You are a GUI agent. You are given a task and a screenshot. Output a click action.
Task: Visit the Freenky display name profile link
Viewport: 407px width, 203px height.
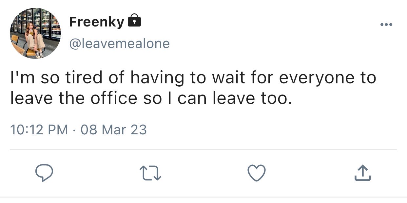(97, 22)
